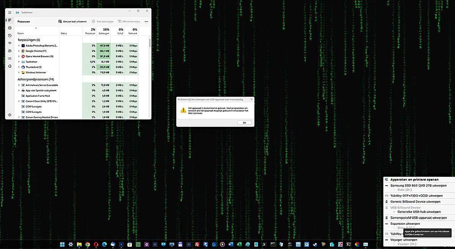Open Services icon in Task Manager sidebar
The height and width of the screenshot is (249, 455).
pyautogui.click(x=9, y=66)
